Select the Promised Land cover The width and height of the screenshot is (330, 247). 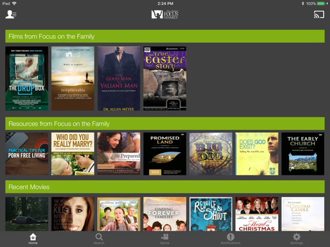click(x=165, y=154)
